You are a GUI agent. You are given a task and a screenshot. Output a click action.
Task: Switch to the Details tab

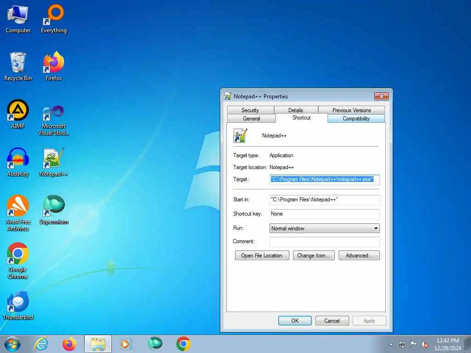click(x=296, y=110)
